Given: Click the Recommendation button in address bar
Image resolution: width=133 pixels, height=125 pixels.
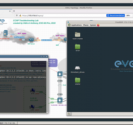Looking at the screenshot, I should pos(116,15).
